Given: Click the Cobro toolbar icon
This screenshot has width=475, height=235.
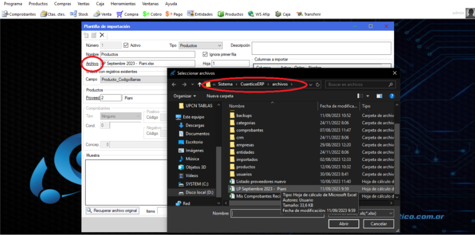Looking at the screenshot, I should pyautogui.click(x=152, y=14).
